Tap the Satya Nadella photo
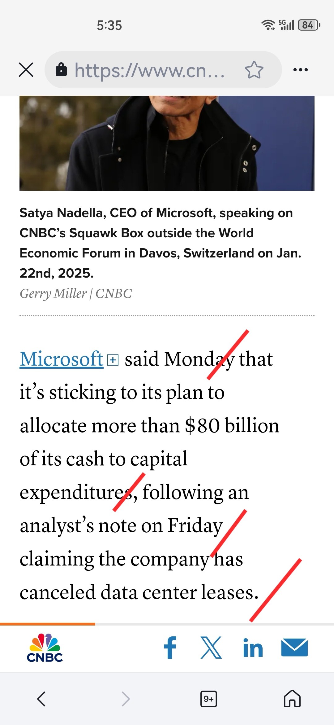The image size is (334, 725). [167, 143]
